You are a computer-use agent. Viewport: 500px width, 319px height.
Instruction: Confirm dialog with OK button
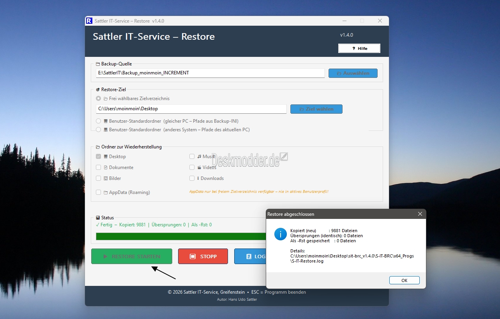point(404,280)
